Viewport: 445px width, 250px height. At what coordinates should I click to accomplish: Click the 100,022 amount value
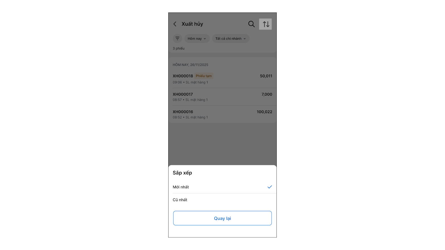[264, 112]
